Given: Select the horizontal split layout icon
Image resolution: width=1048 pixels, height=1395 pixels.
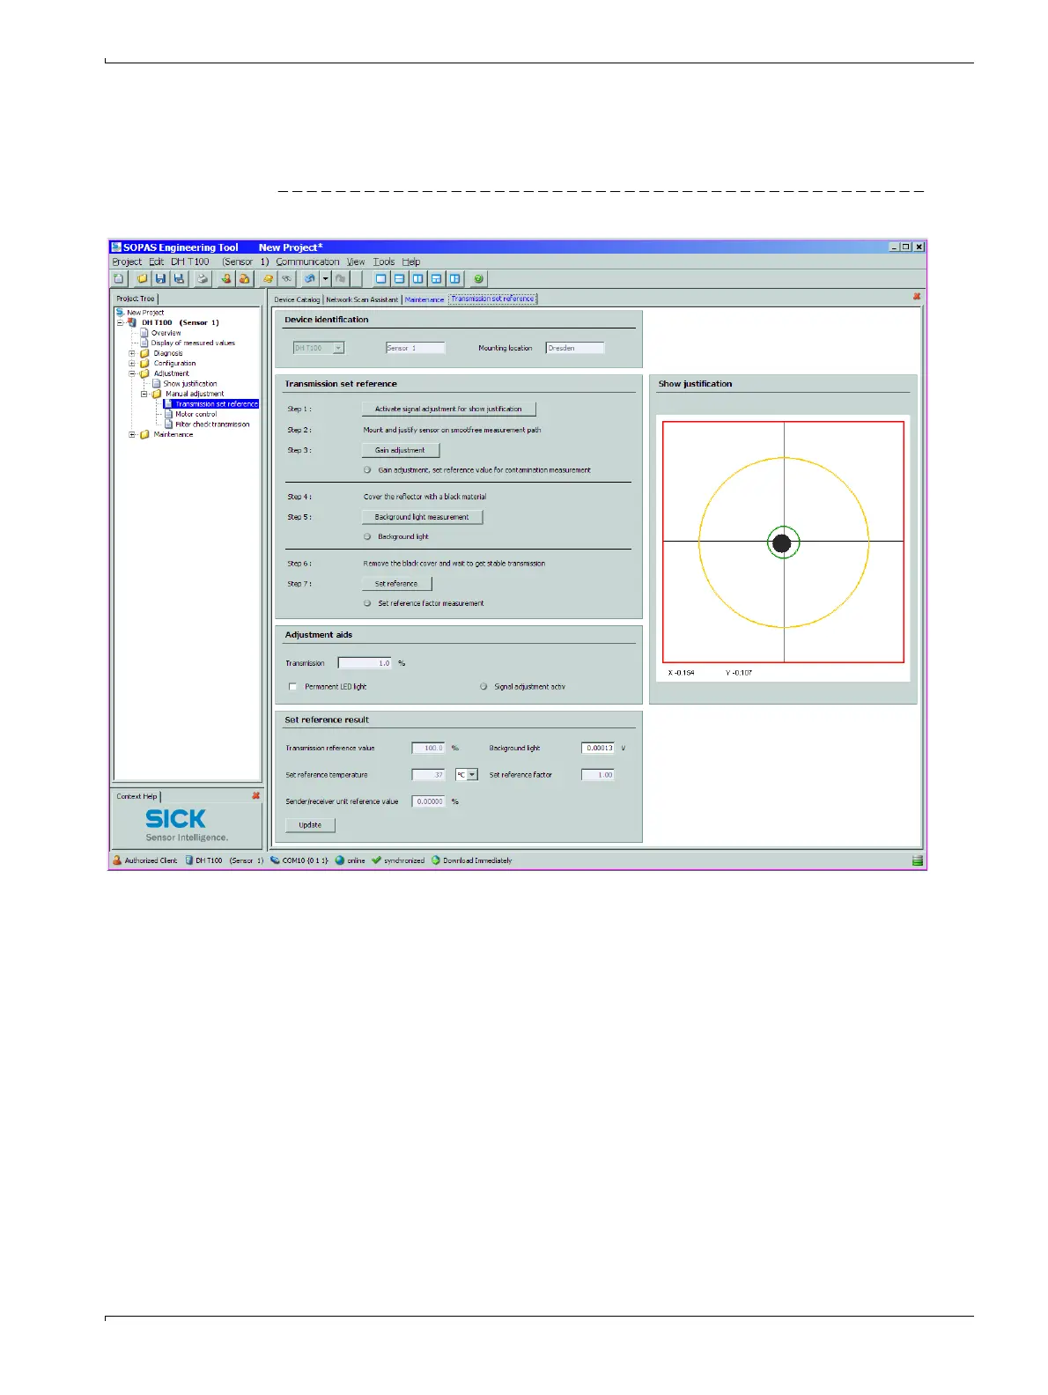Looking at the screenshot, I should pos(400,278).
